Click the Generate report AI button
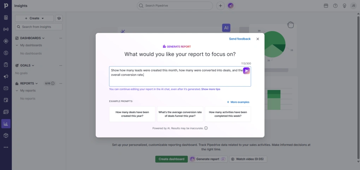The width and height of the screenshot is (360, 170). click(208, 159)
